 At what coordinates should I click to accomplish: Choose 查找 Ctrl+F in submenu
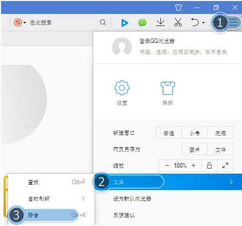click(x=51, y=183)
